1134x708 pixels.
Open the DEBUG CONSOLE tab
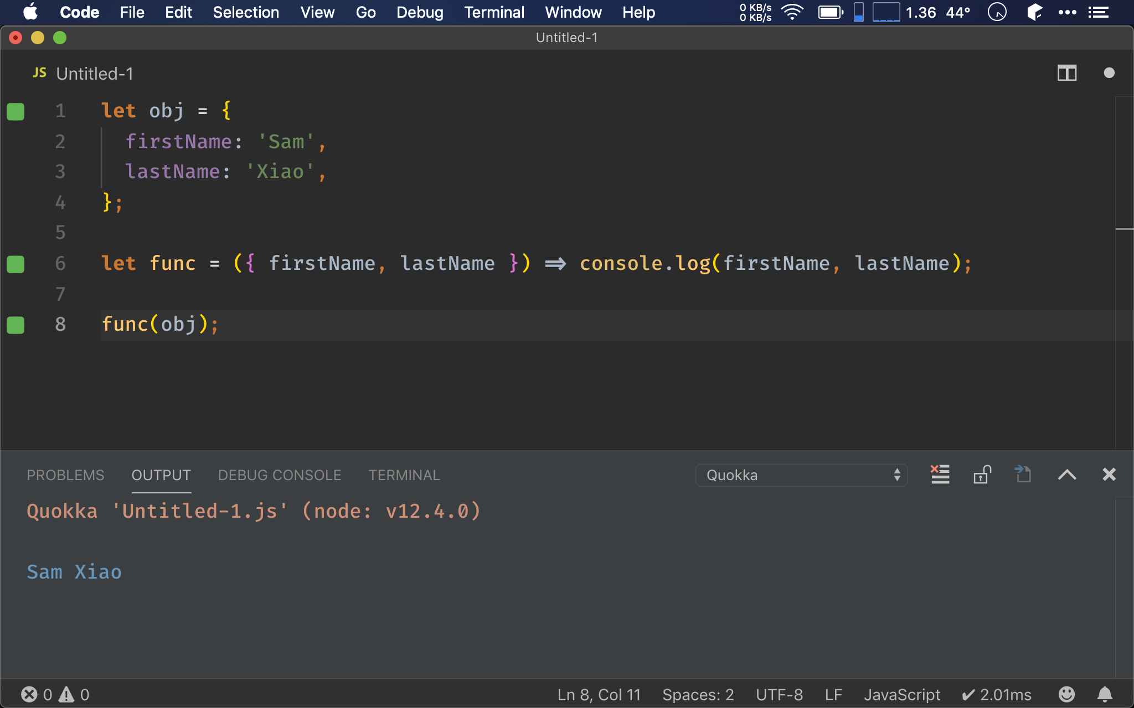click(280, 475)
